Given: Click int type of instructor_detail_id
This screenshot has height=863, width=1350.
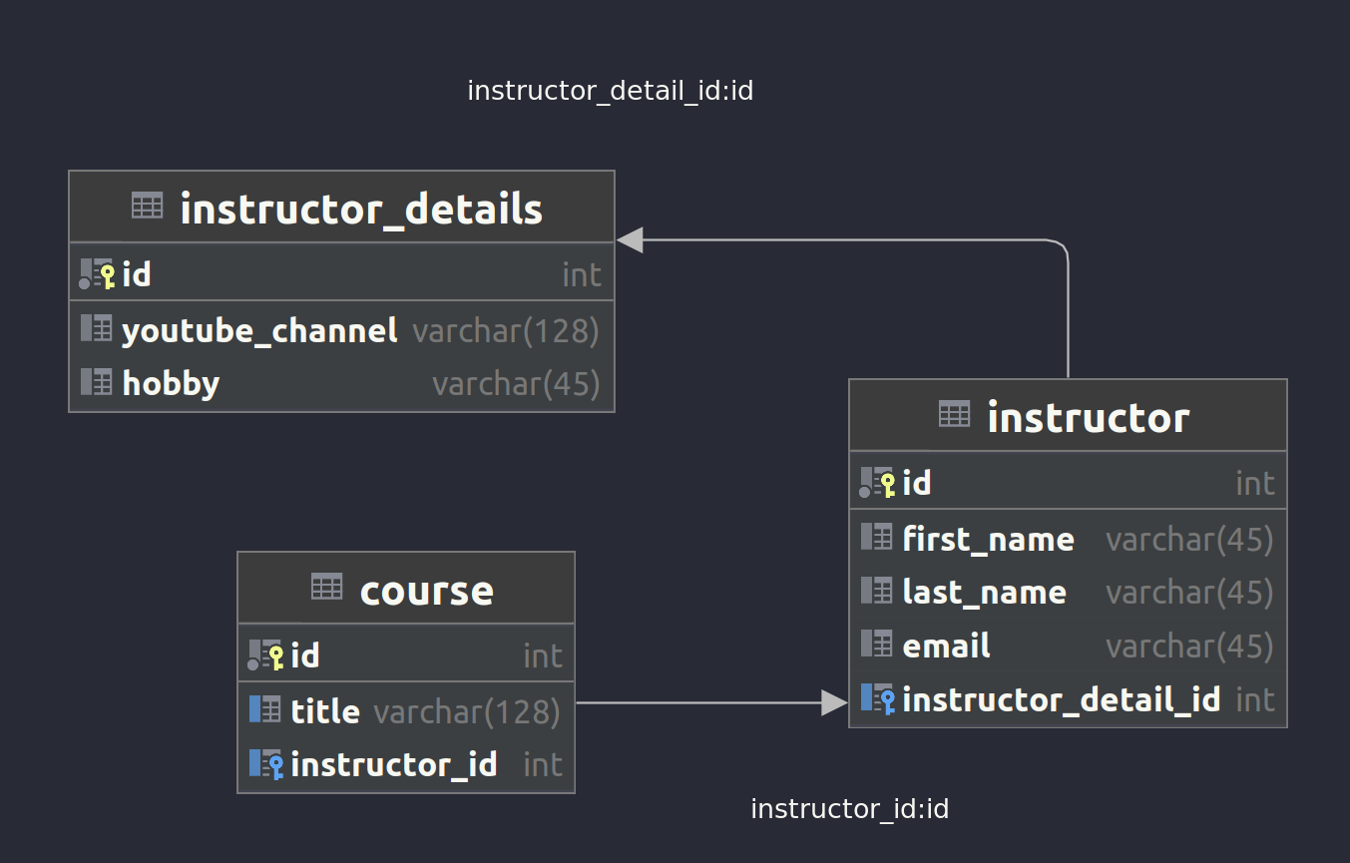Looking at the screenshot, I should 1255,700.
